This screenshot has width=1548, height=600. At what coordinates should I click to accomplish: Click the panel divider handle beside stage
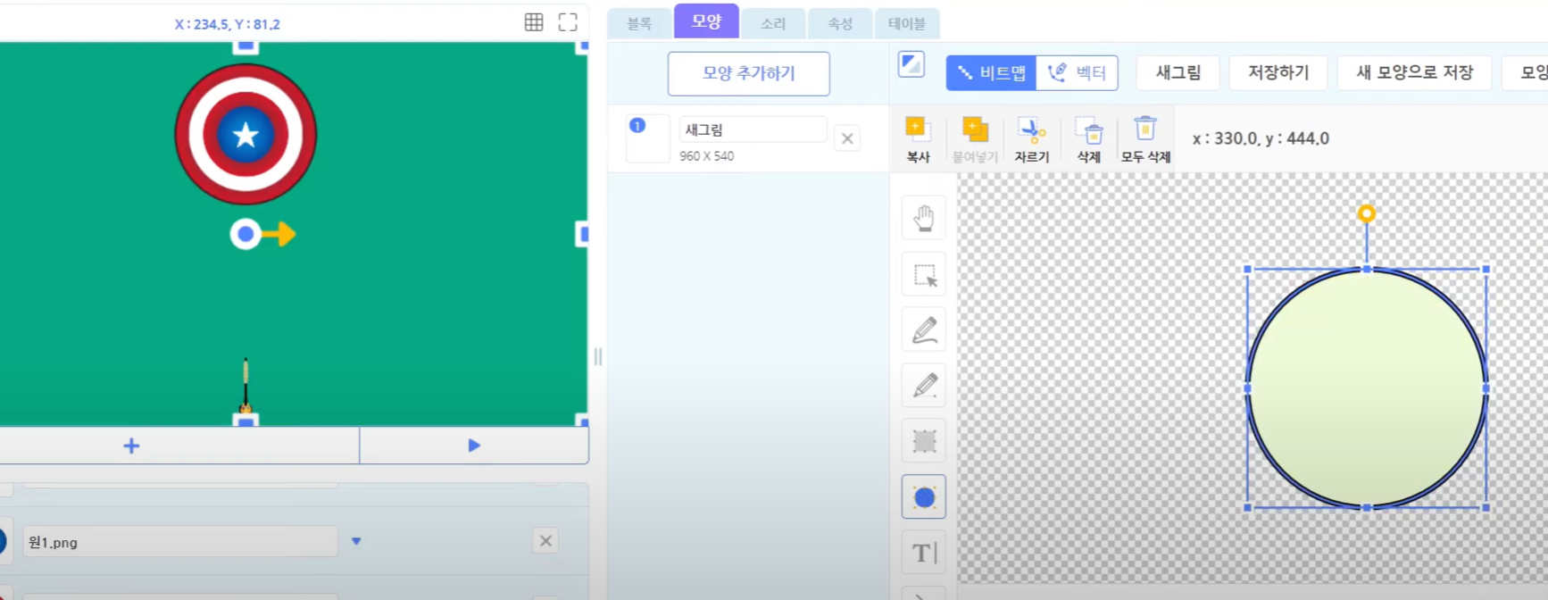(x=598, y=357)
